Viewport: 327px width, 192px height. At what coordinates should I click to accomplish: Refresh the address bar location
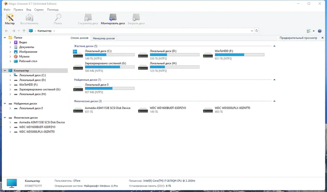(x=256, y=31)
